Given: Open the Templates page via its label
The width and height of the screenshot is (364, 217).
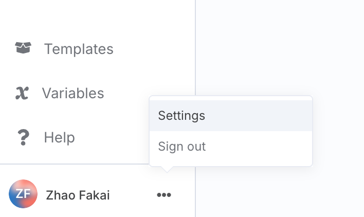Looking at the screenshot, I should pyautogui.click(x=79, y=49).
